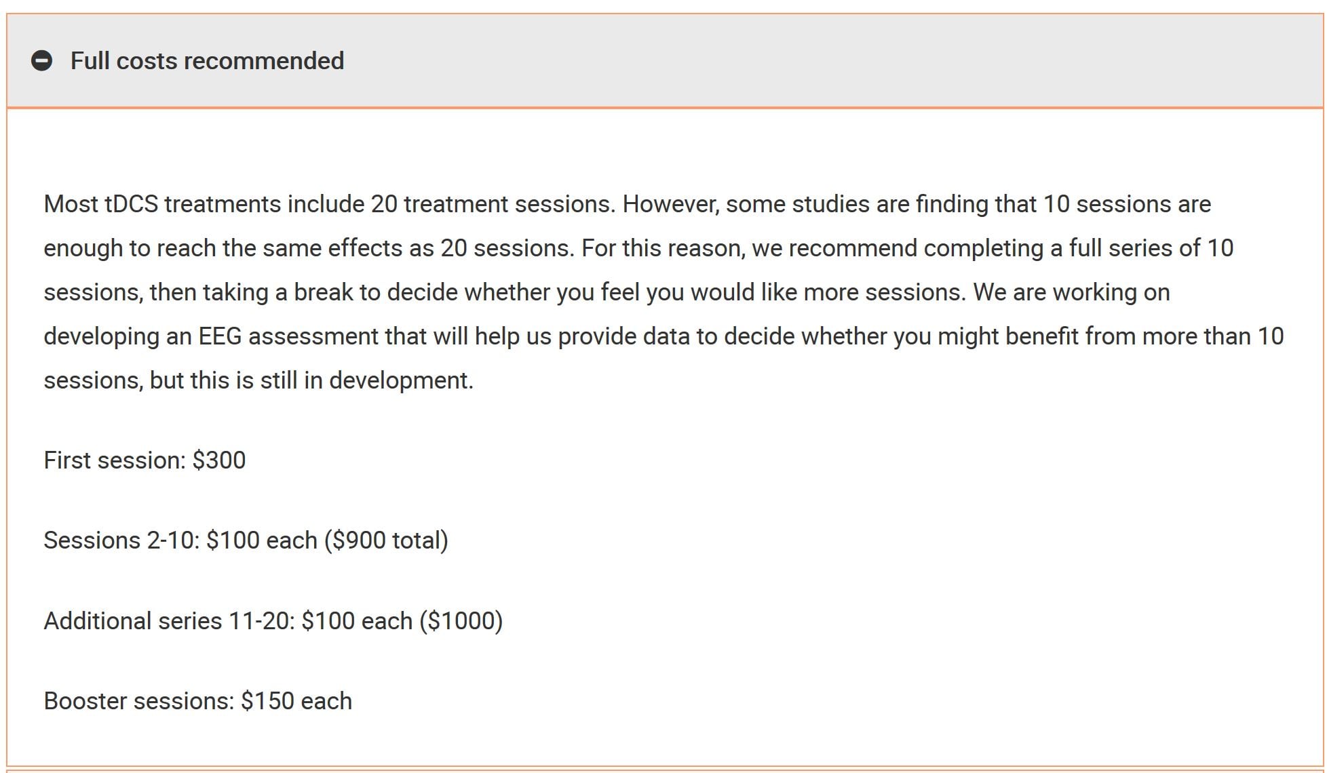Click "$100 each" in Sessions 2-10 line
Viewport: 1327px width, 773px height.
[x=262, y=540]
